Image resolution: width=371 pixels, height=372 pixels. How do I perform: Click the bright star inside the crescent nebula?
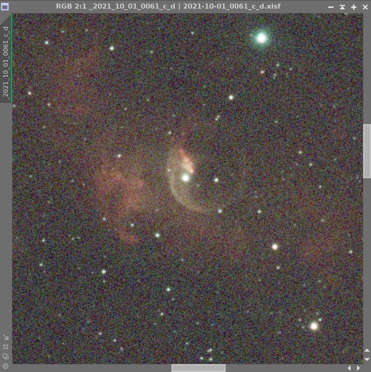pyautogui.click(x=185, y=177)
